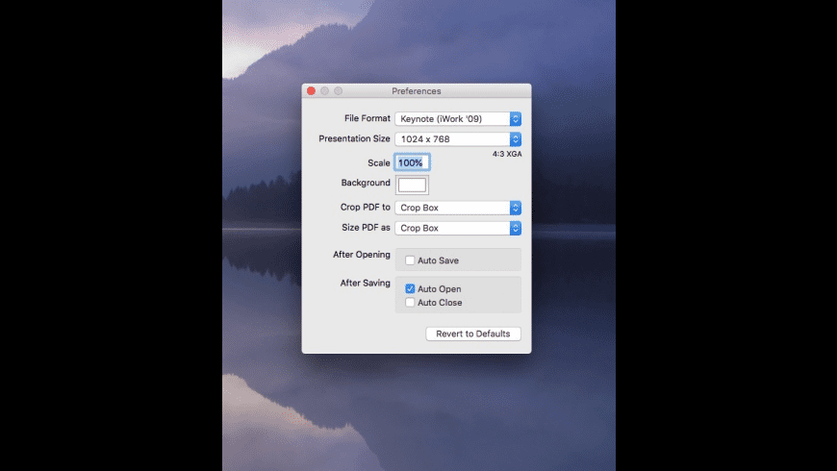Open the Crop PDF to dropdown

click(458, 208)
